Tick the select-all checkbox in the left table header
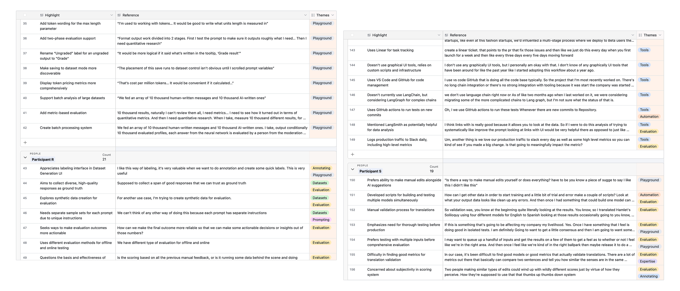 click(25, 15)
